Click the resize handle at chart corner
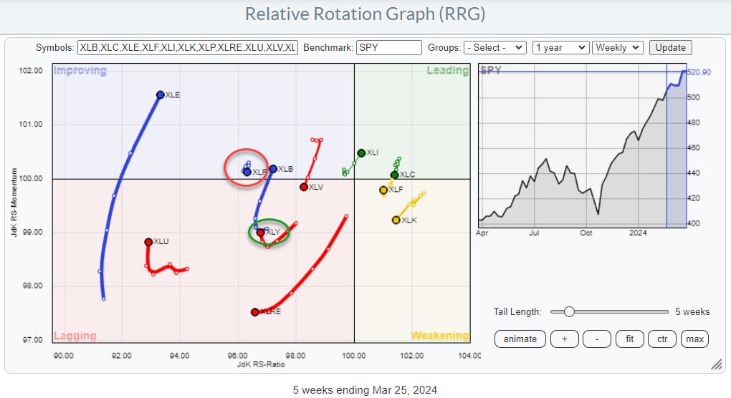 tap(716, 364)
